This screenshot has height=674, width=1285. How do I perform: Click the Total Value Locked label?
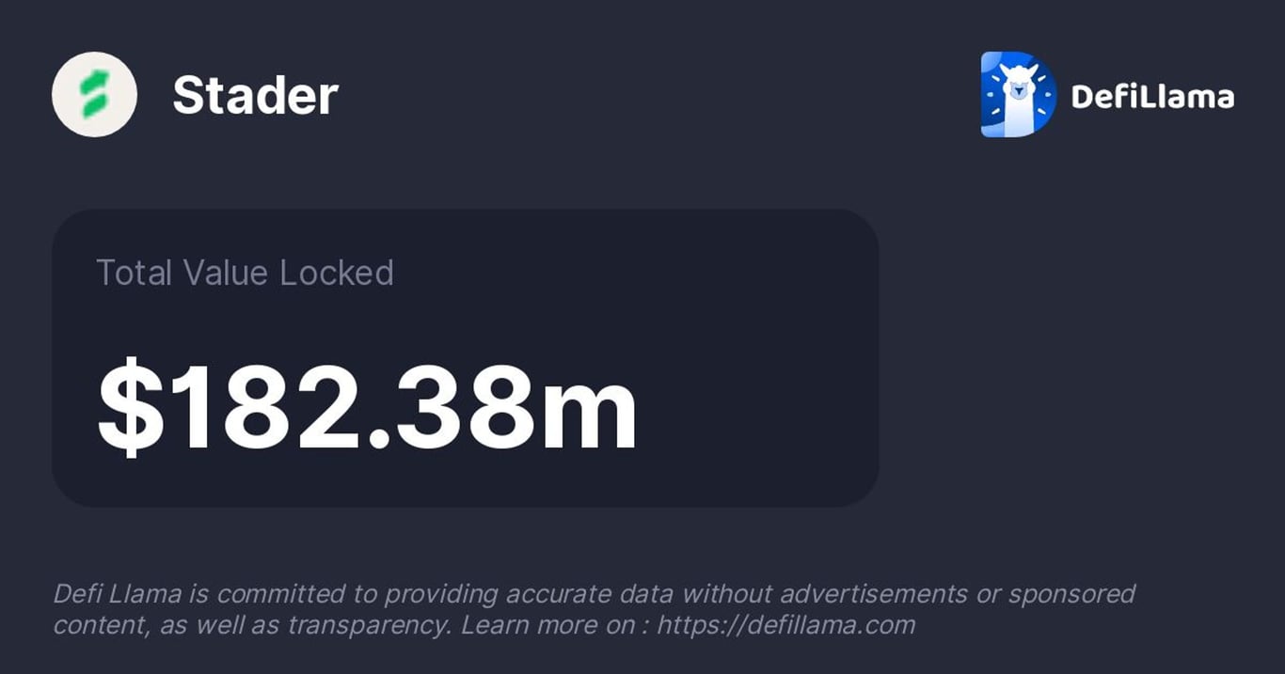pos(245,274)
